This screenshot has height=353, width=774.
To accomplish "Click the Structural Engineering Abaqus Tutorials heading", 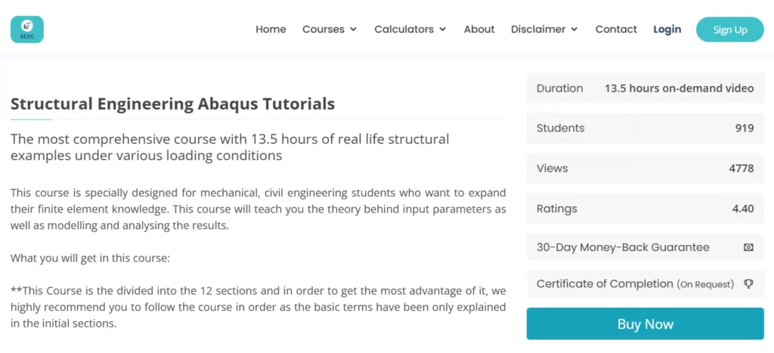I will point(172,104).
